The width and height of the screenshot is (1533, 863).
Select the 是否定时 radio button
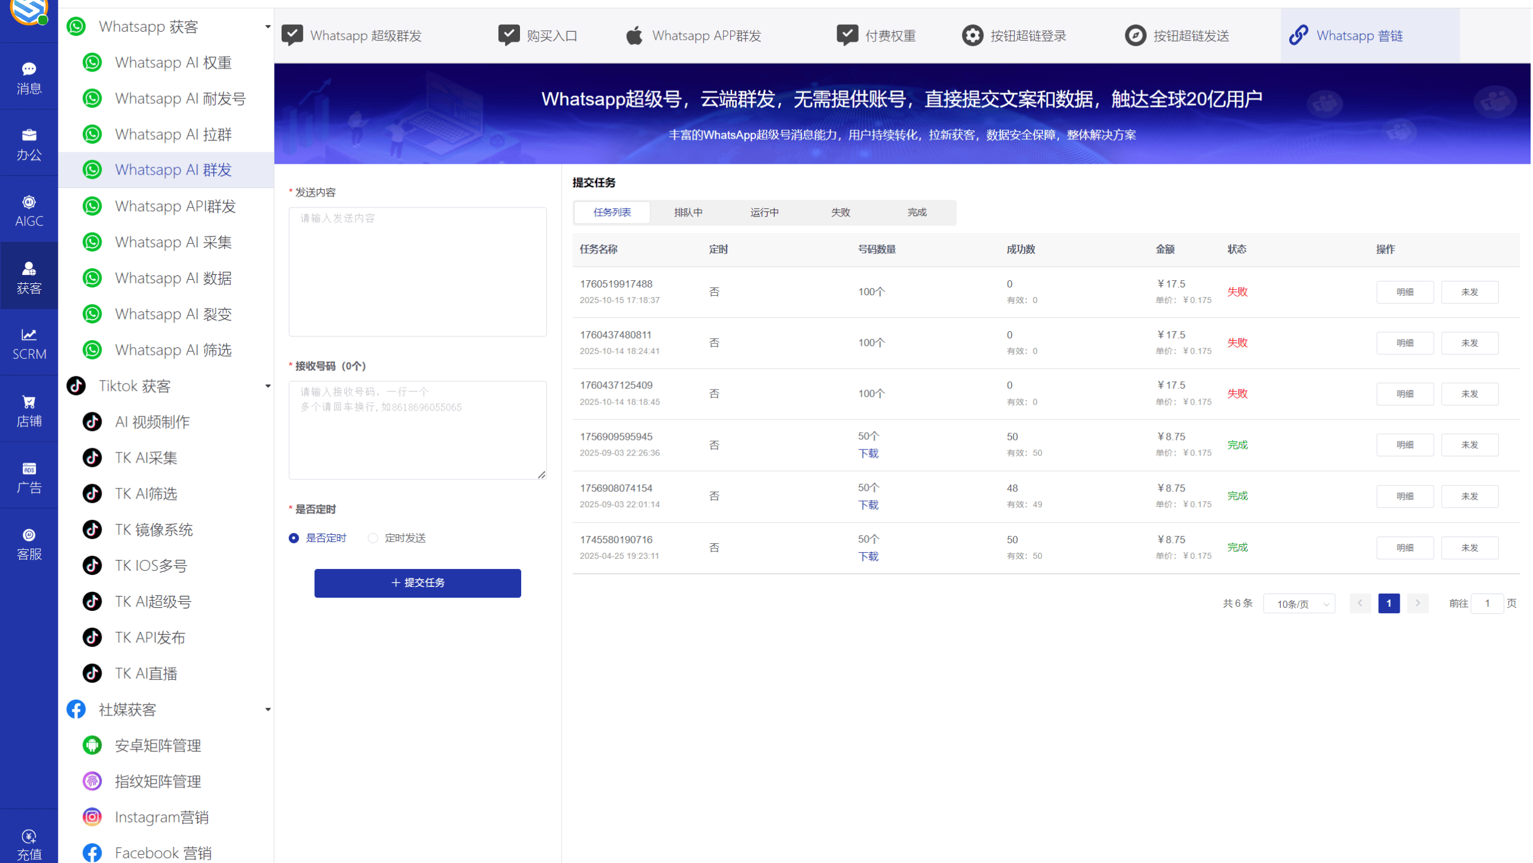[x=294, y=538]
